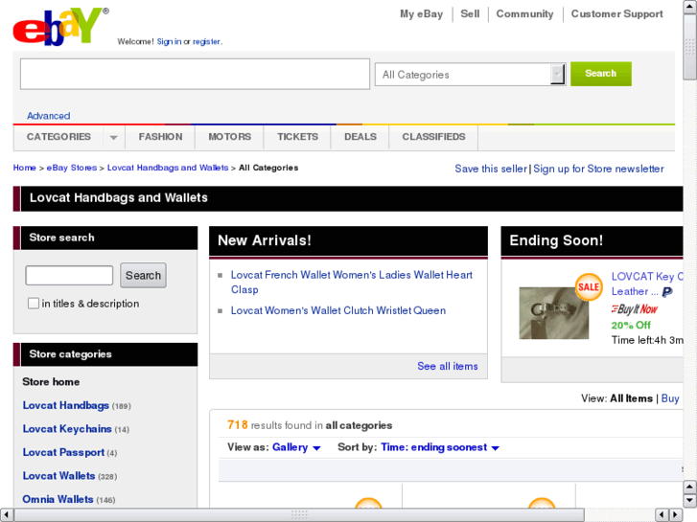Click '718' results count text
This screenshot has width=697, height=522.
pyautogui.click(x=238, y=425)
